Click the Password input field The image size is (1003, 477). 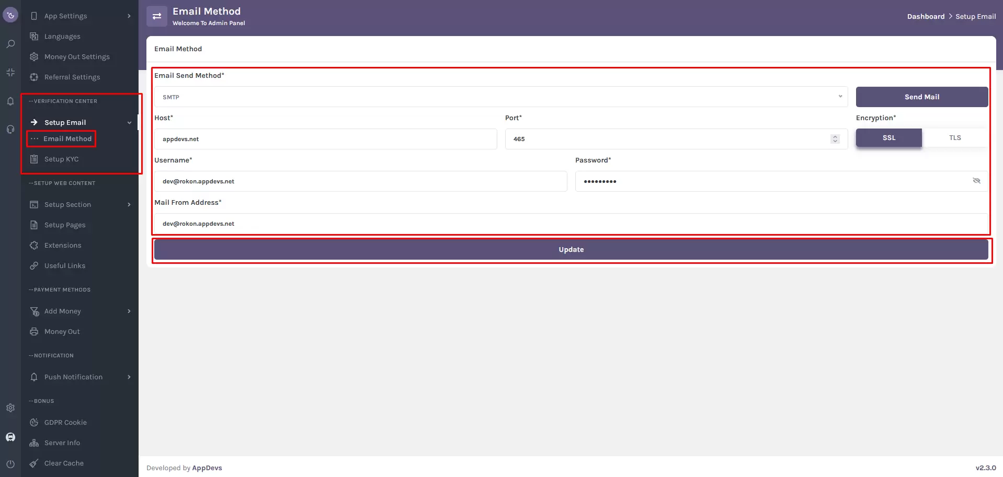click(782, 181)
